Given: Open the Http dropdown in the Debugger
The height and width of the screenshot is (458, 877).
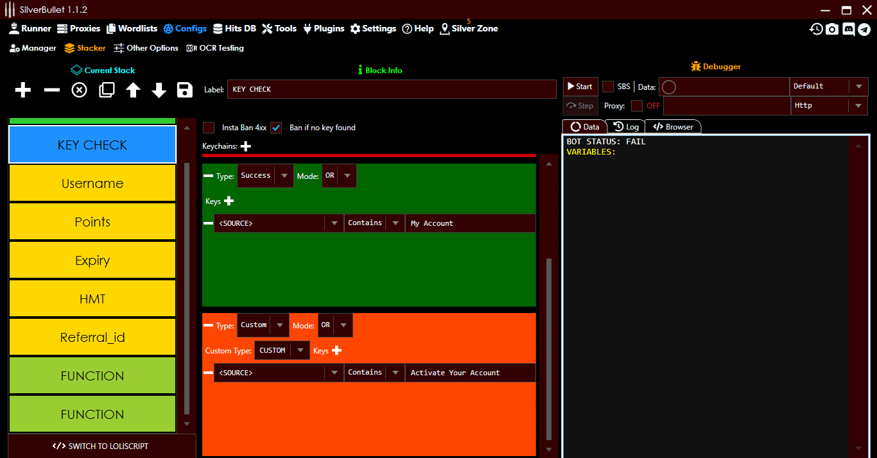Looking at the screenshot, I should [x=829, y=105].
